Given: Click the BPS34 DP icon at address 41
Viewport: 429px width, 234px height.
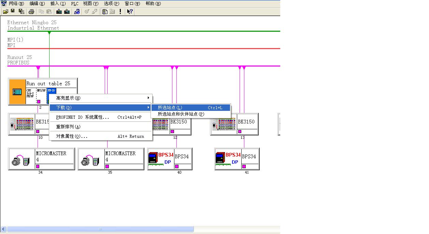Looking at the screenshot, I should pos(228,159).
